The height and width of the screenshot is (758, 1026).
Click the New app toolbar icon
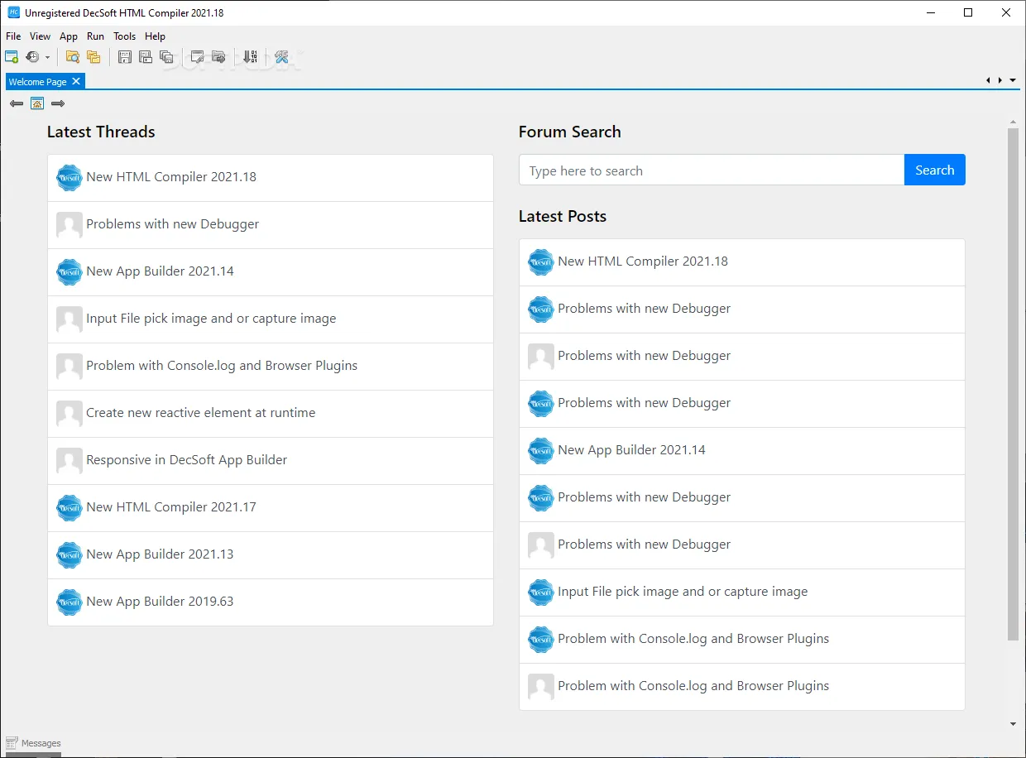[x=12, y=57]
